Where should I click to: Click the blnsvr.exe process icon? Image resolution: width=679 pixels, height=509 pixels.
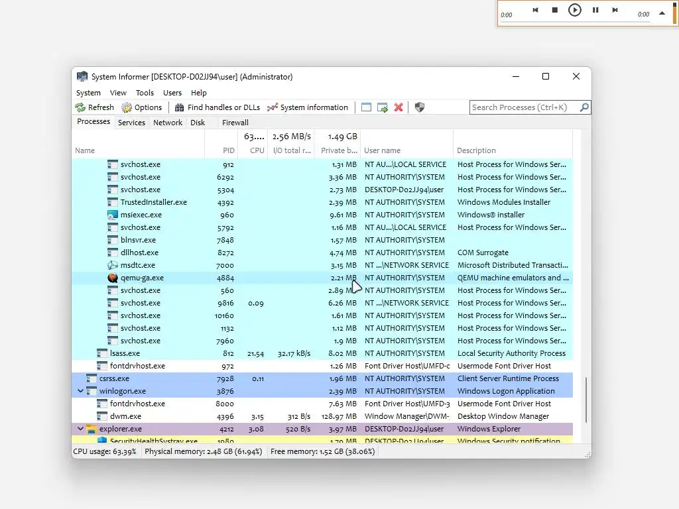pos(113,240)
